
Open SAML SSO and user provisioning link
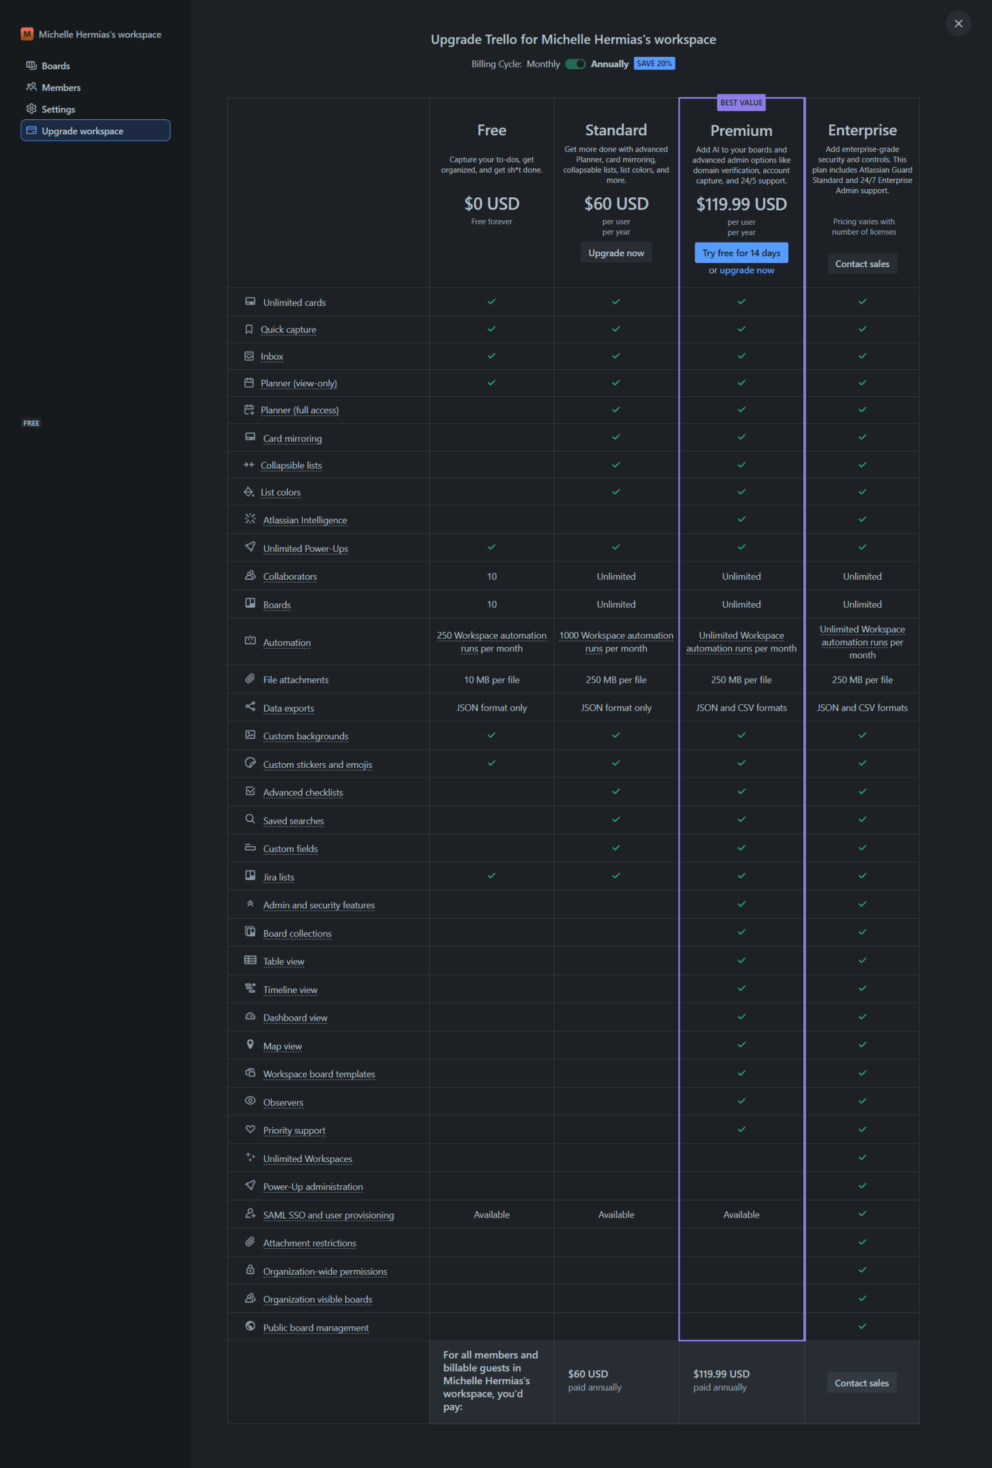pyautogui.click(x=329, y=1215)
